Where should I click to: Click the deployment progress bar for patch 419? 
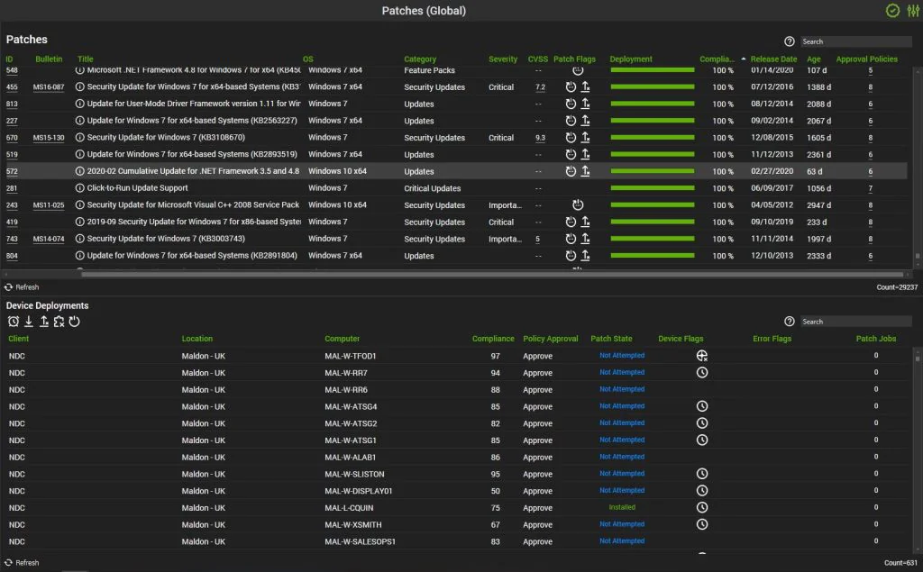(653, 222)
